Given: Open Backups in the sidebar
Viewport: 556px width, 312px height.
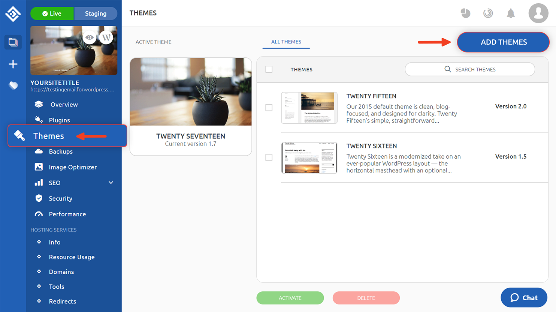Looking at the screenshot, I should point(61,151).
